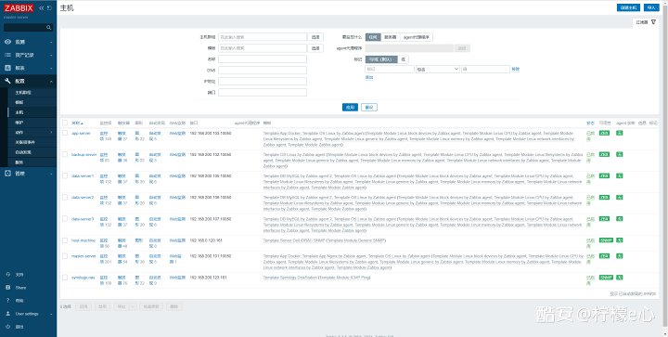Click the Remove (移除) tag filter link
Image resolution: width=668 pixels, height=337 pixels.
tap(516, 69)
